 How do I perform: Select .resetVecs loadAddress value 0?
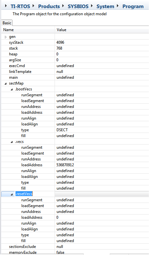tap(57, 217)
